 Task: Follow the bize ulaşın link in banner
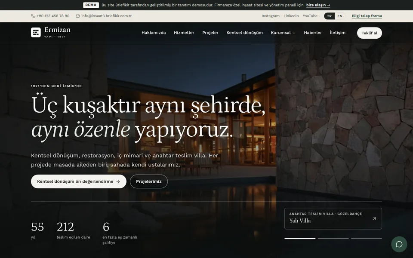(318, 5)
